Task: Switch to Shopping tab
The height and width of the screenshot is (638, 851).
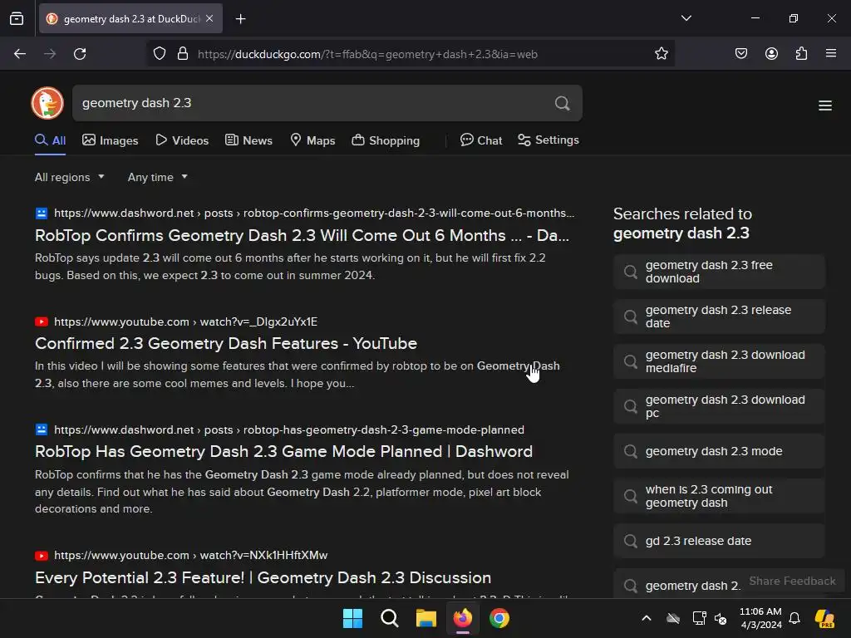Action: point(386,140)
